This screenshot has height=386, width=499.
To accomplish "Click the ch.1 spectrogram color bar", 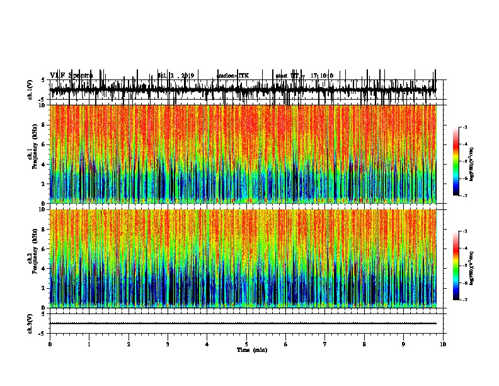I will [x=456, y=161].
